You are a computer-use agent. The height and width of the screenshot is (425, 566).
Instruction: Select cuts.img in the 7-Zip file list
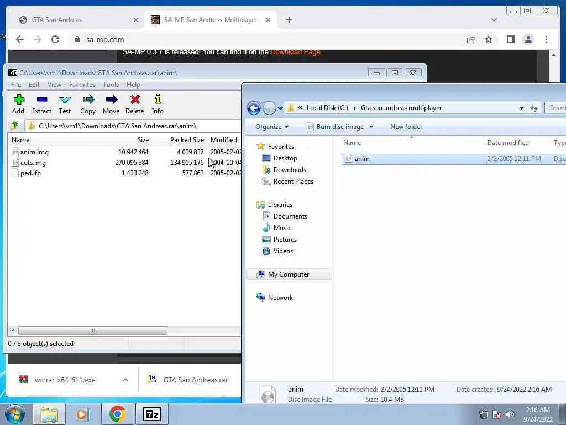click(x=33, y=163)
